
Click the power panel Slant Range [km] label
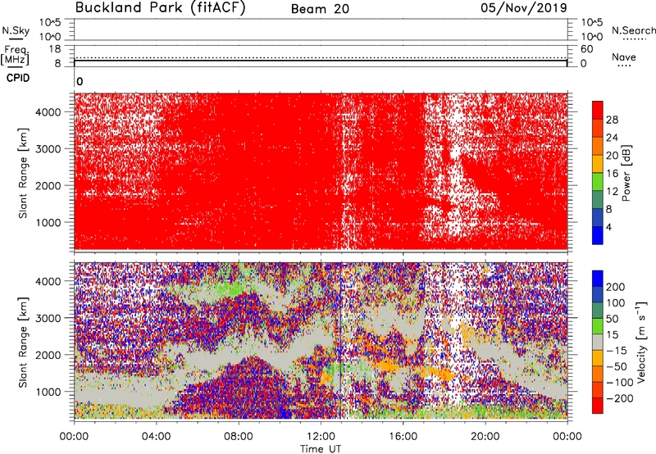[x=23, y=173]
